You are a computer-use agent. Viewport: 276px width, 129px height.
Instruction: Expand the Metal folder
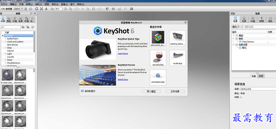tap(5, 60)
